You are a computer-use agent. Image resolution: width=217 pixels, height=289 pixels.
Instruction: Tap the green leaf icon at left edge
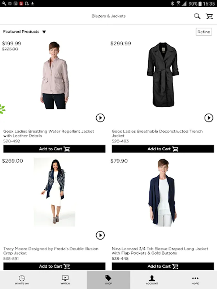tap(2, 109)
